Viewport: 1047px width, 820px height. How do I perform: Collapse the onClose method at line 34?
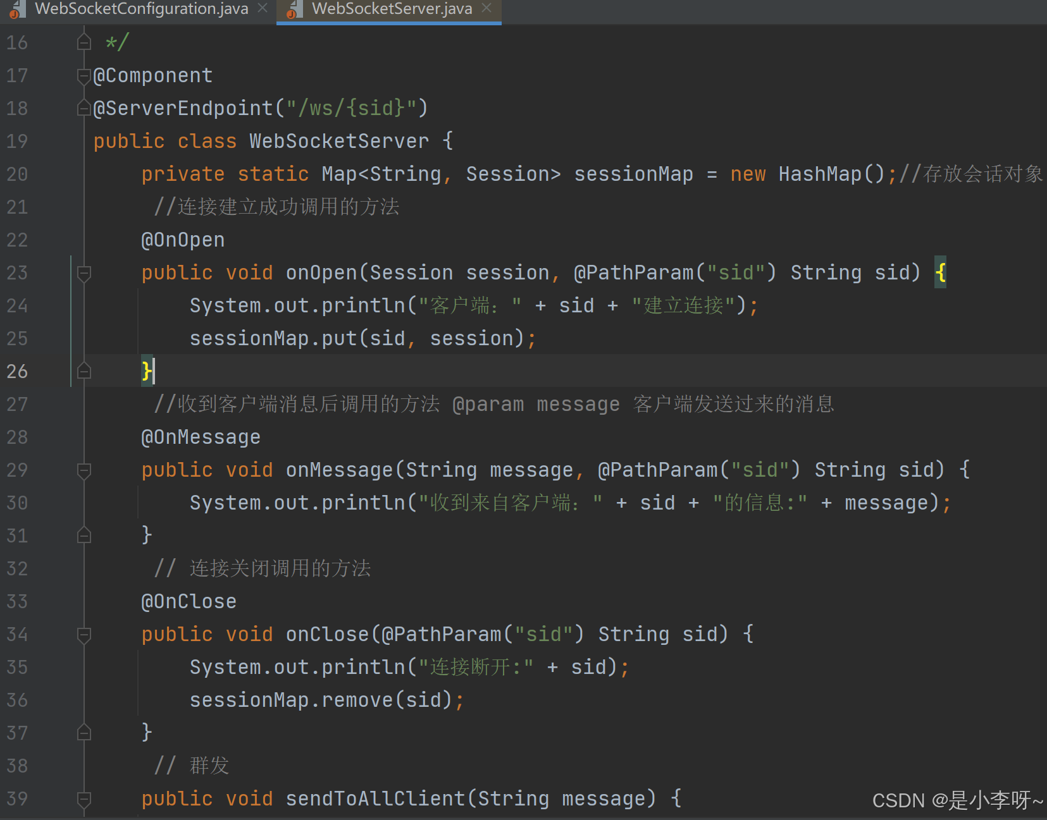84,635
